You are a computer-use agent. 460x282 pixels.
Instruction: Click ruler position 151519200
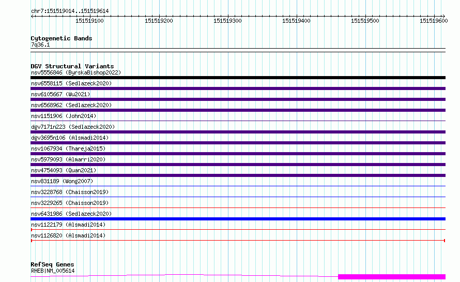(159, 21)
